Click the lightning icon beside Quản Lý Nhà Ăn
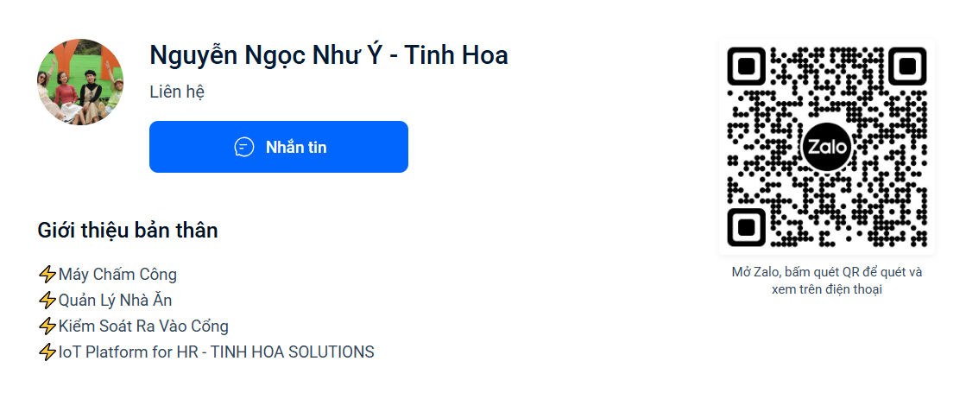 tap(47, 301)
